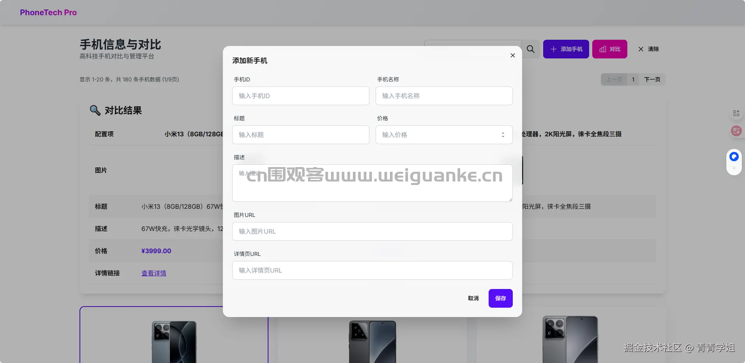The image size is (745, 363).
Task: Click the record count text 显示 1-20 条
Action: point(129,79)
